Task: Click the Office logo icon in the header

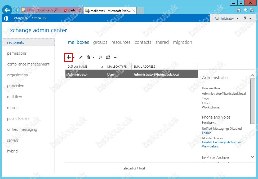Action: coord(6,18)
